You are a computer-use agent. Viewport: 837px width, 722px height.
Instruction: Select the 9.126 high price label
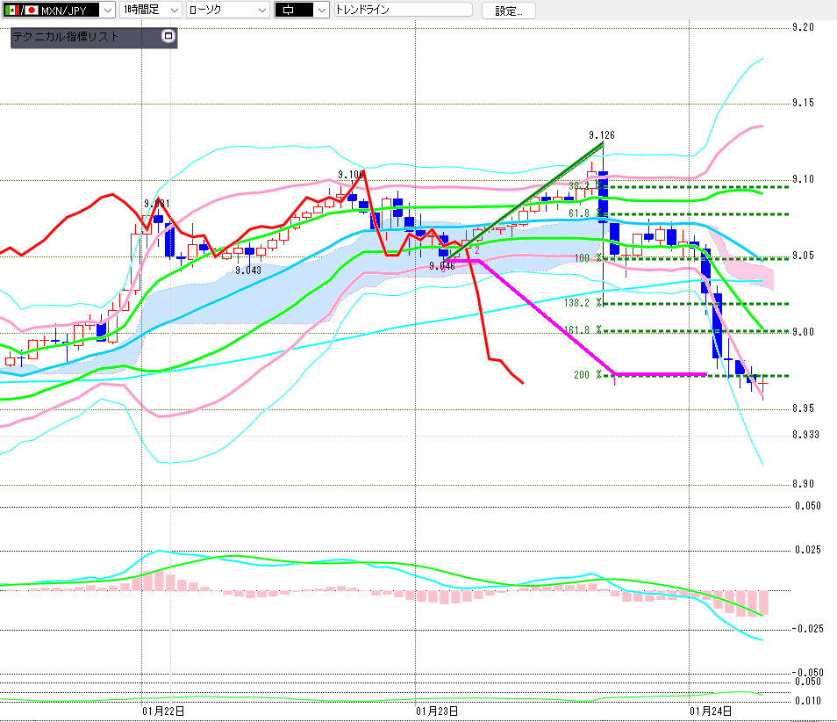pyautogui.click(x=601, y=135)
